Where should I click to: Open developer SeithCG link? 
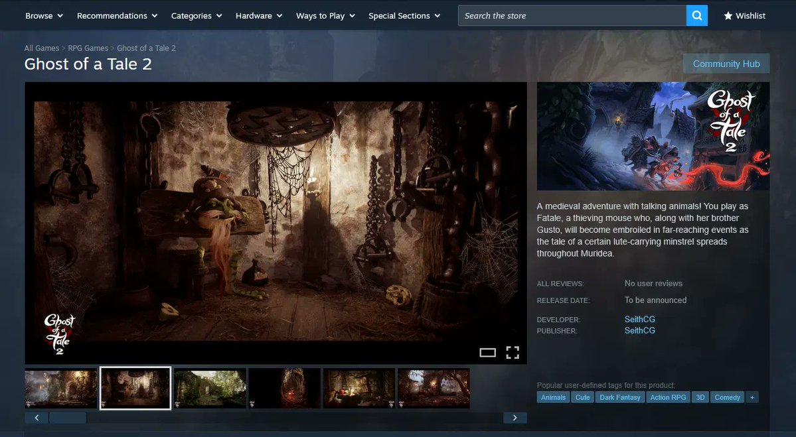pyautogui.click(x=639, y=320)
